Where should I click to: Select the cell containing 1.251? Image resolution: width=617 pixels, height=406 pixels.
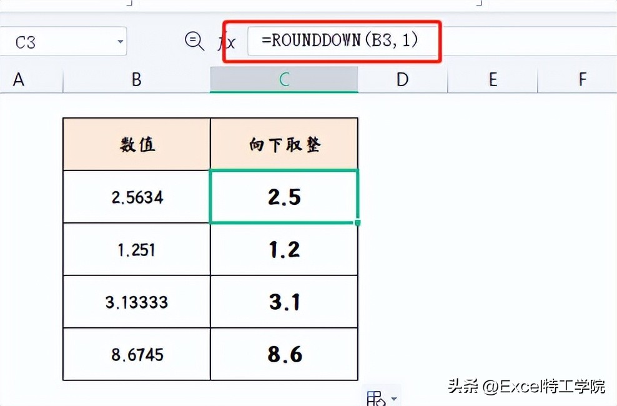137,249
